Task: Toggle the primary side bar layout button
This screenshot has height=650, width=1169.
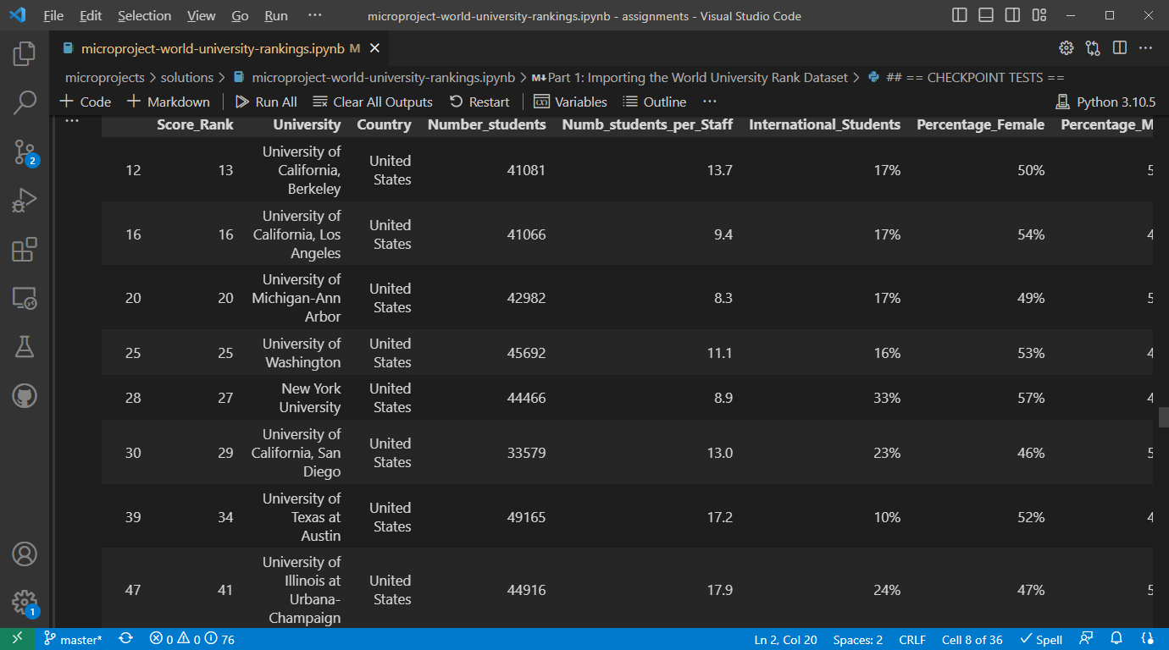Action: (960, 15)
